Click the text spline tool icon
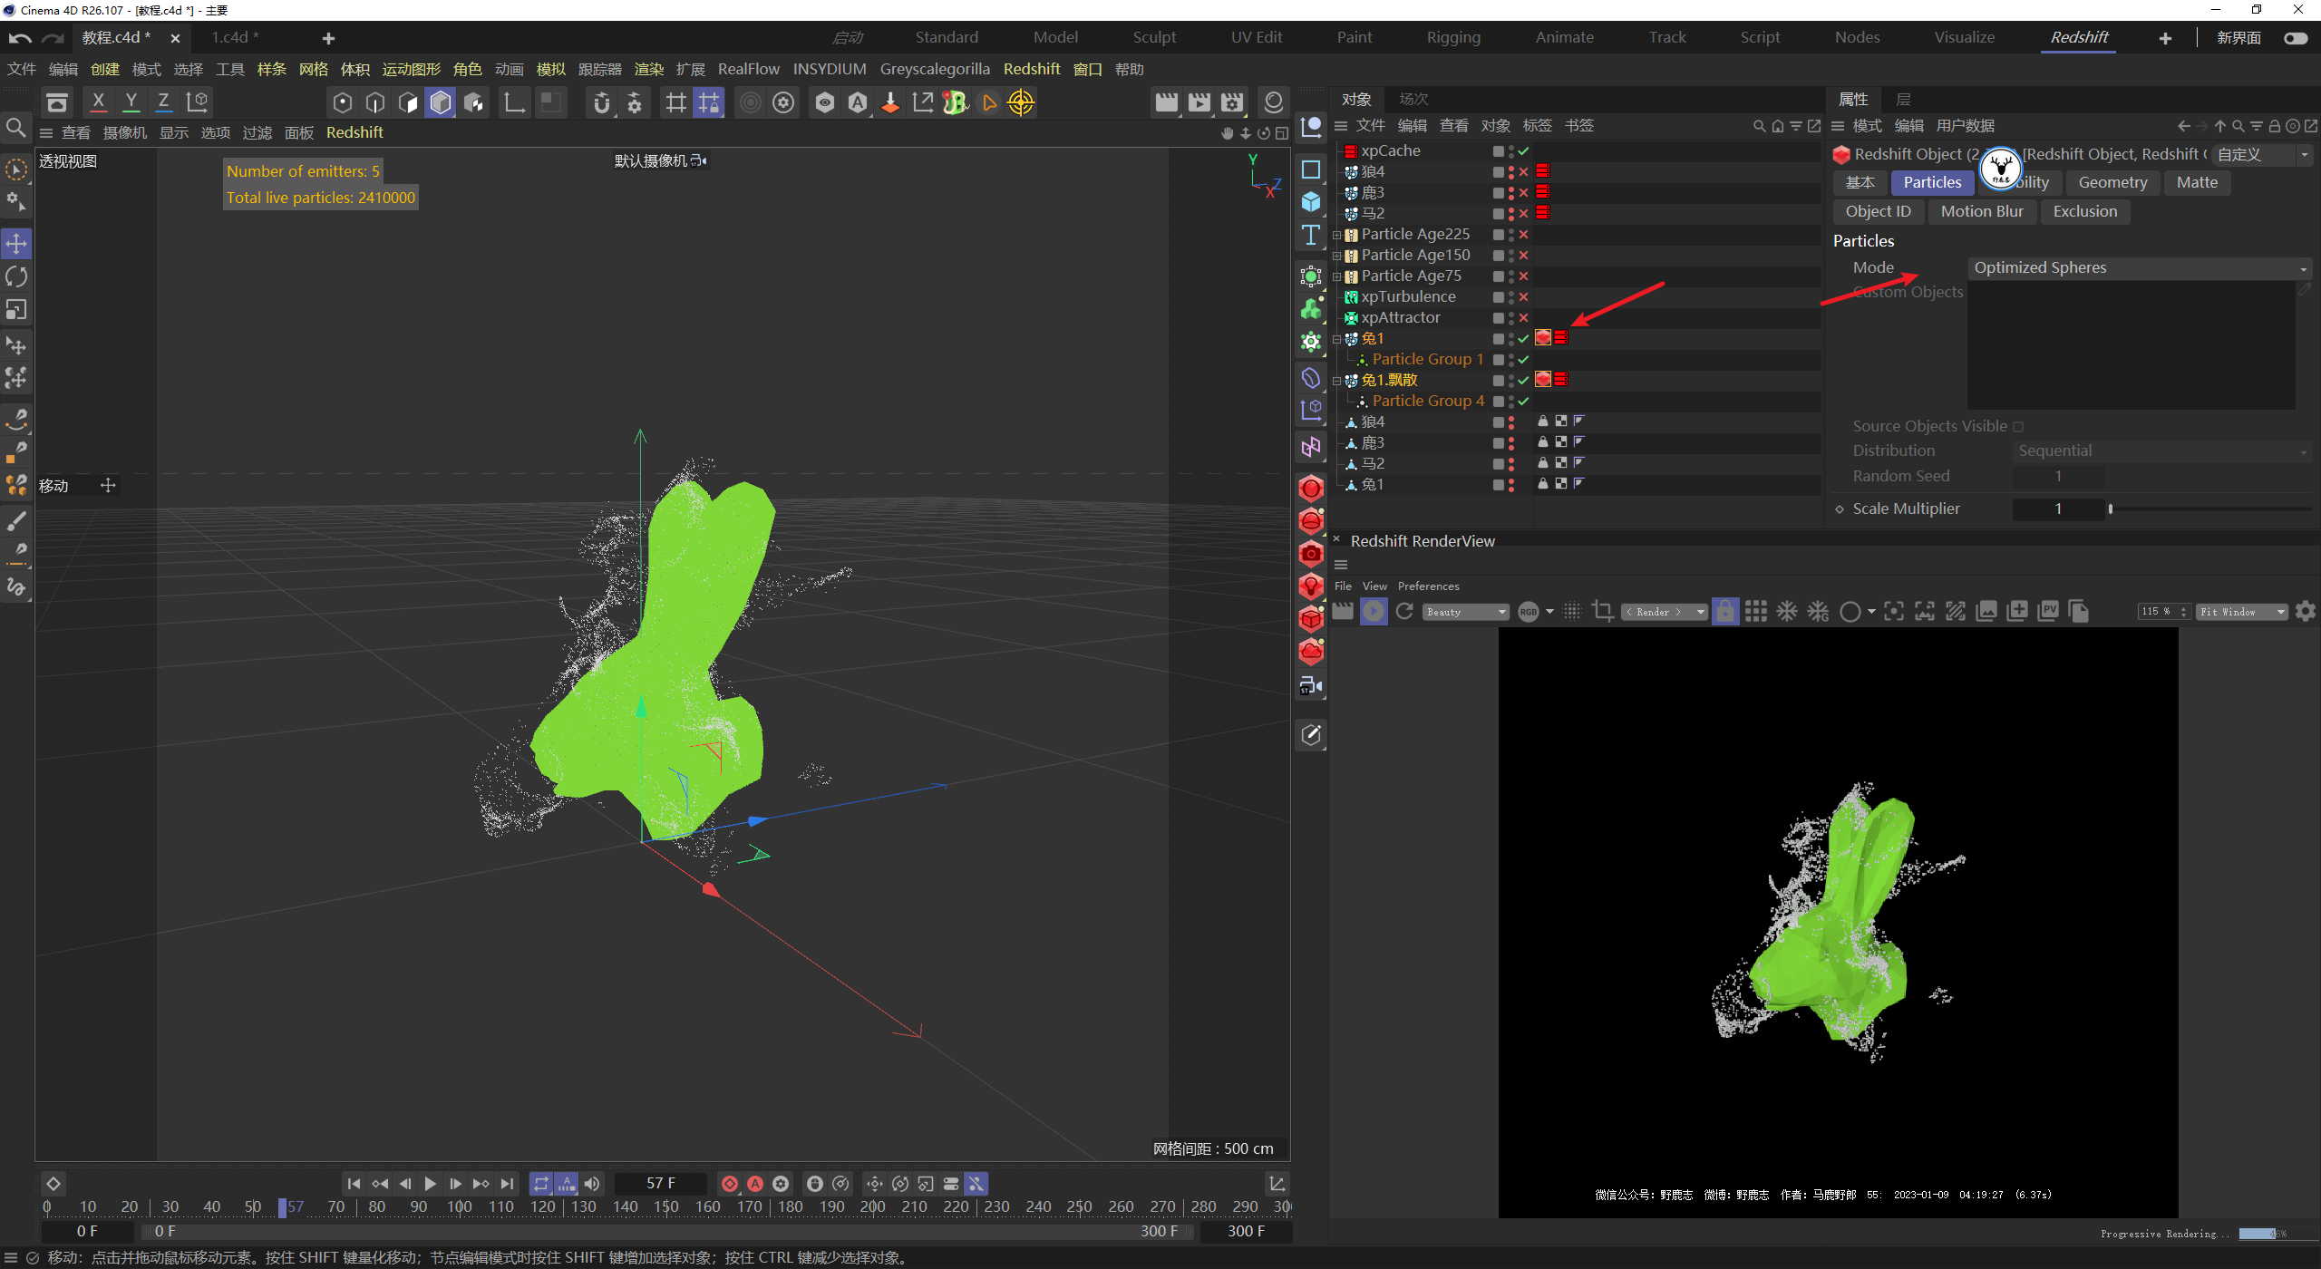 point(1311,235)
